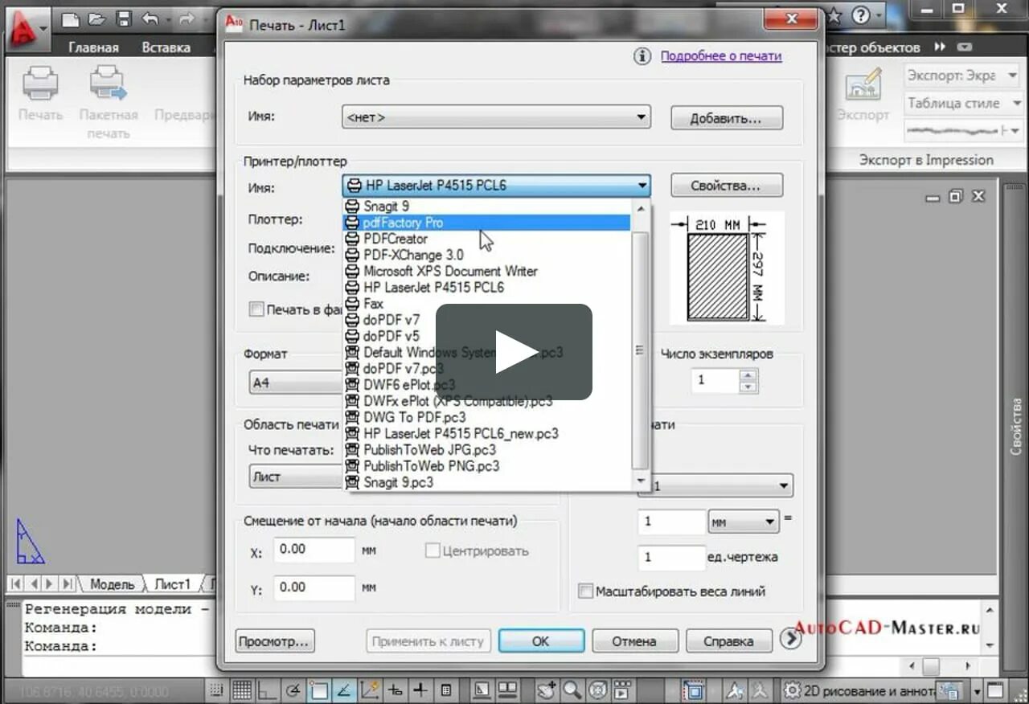Screen dimensions: 1029x704
Task: Click the Добавить... button
Action: point(727,118)
